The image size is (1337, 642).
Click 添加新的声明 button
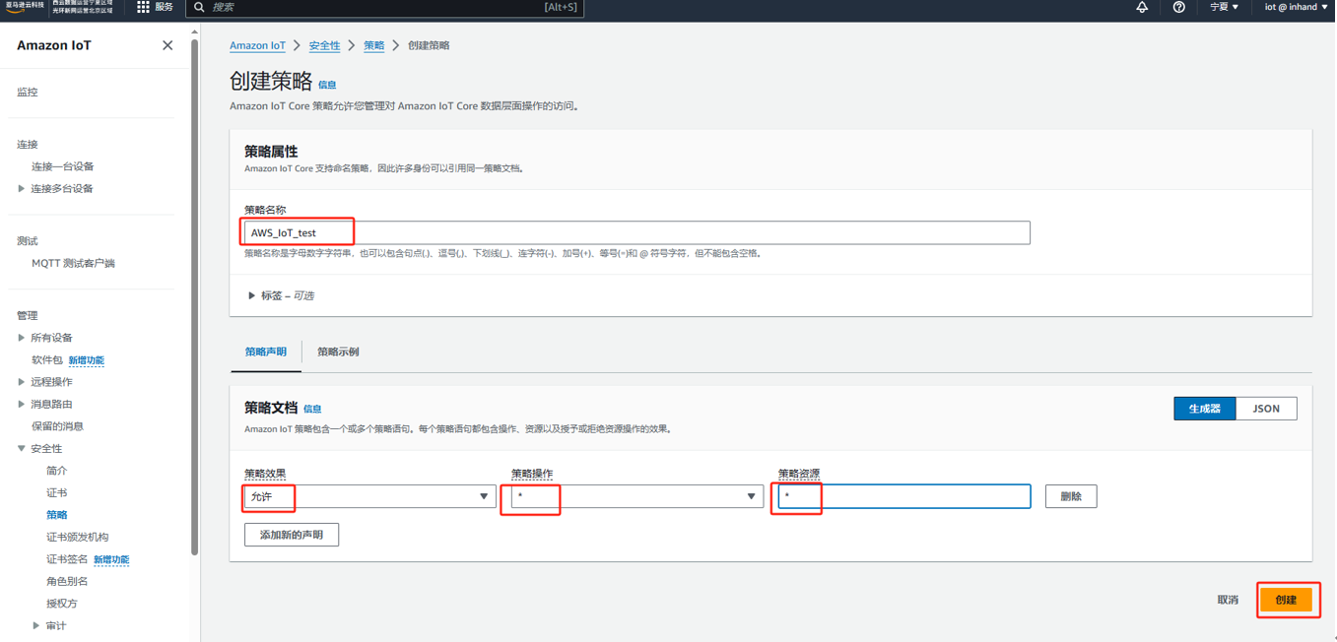pyautogui.click(x=292, y=535)
